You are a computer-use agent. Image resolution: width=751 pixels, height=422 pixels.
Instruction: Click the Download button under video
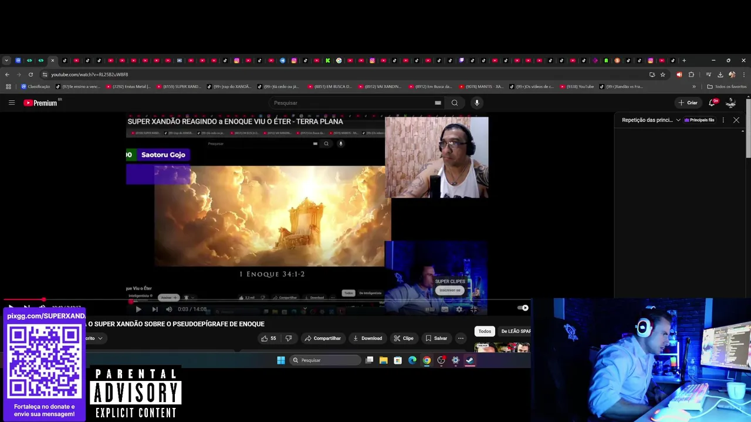(x=367, y=338)
